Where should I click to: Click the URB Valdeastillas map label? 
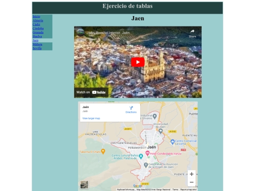[96, 133]
